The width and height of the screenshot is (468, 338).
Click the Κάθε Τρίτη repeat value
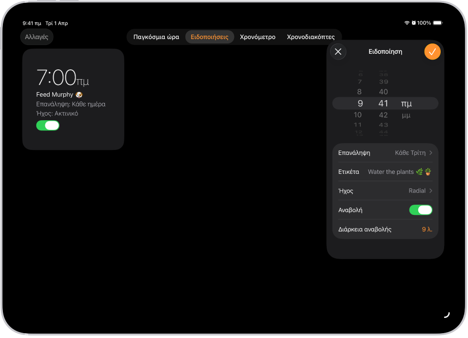pos(410,153)
